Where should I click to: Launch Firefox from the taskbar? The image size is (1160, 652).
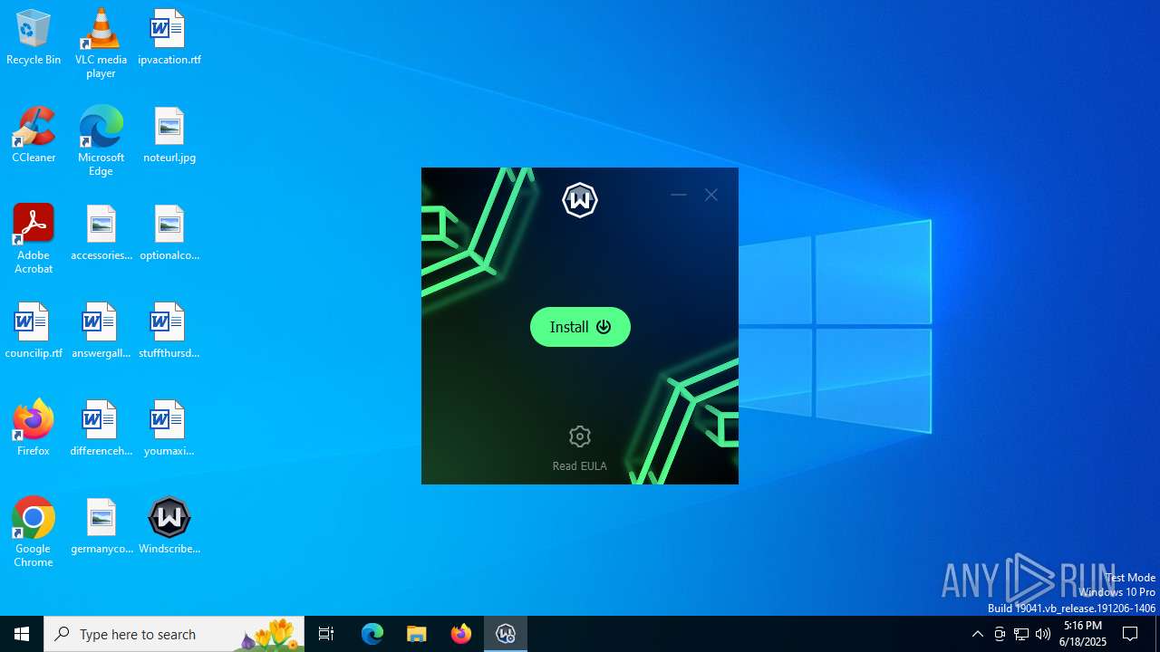[461, 634]
